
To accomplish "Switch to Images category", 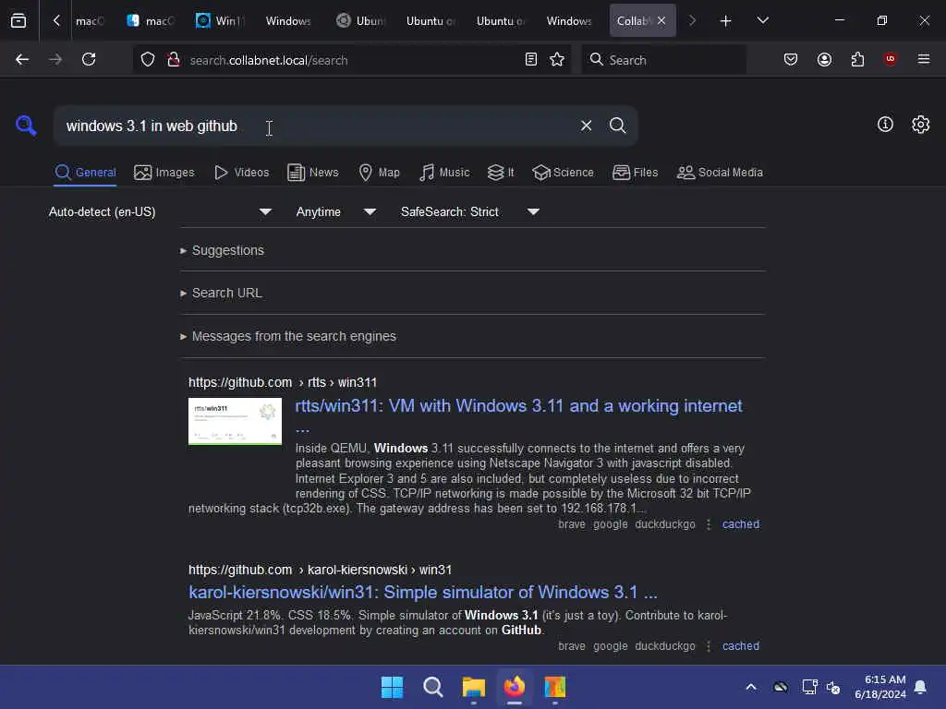I will tap(164, 173).
